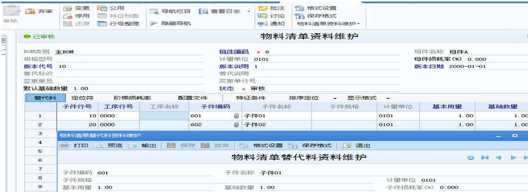This screenshot has height=192, width=528.
Task: Click the 行号整理 toolbar icon
Action: coord(102,24)
